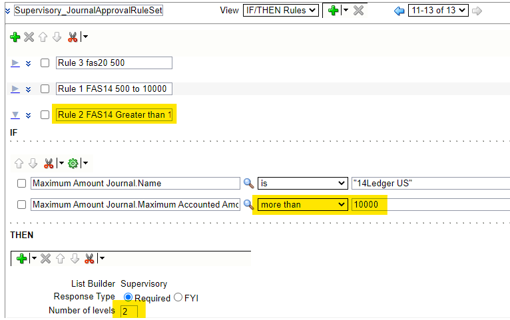Click the scissors icon in THEN toolbar
This screenshot has height=320, width=510.
coord(89,258)
